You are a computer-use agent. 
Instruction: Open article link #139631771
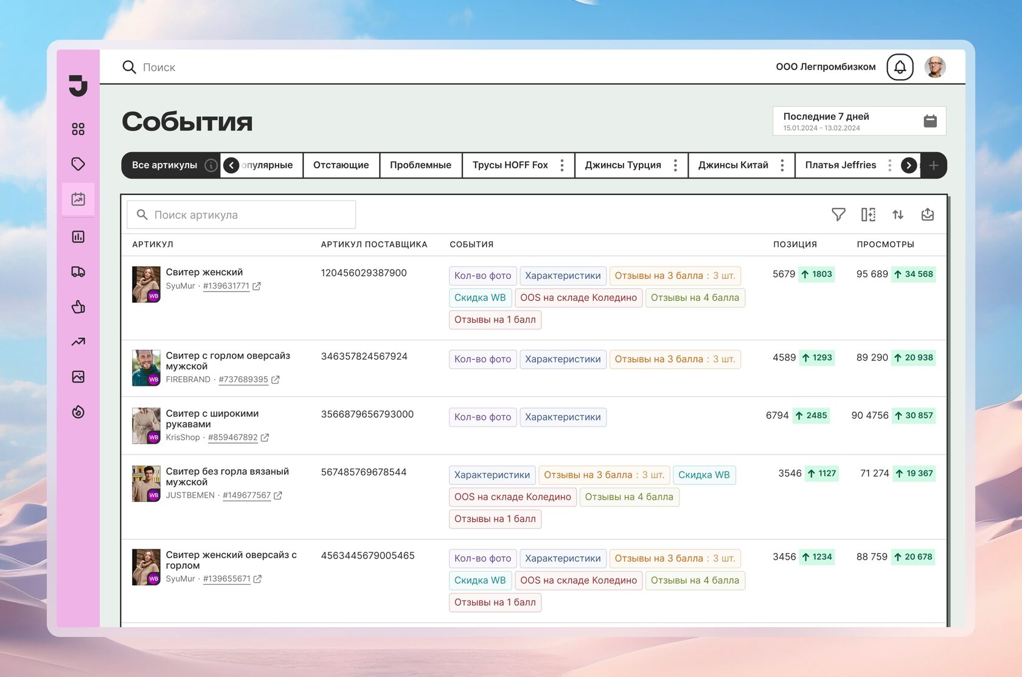coord(226,286)
